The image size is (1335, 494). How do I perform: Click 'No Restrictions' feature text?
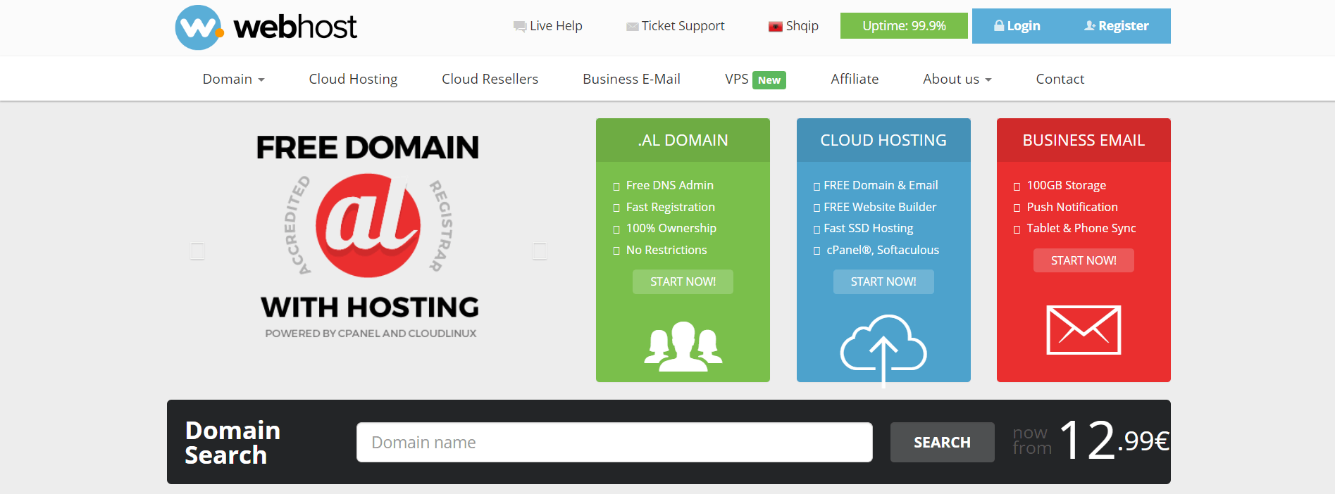[x=666, y=250]
